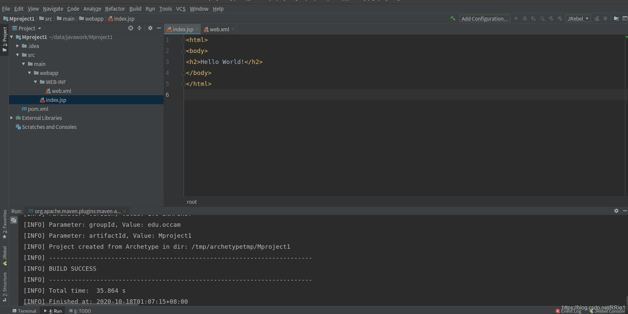Open the 6: TODO tool window

80,311
